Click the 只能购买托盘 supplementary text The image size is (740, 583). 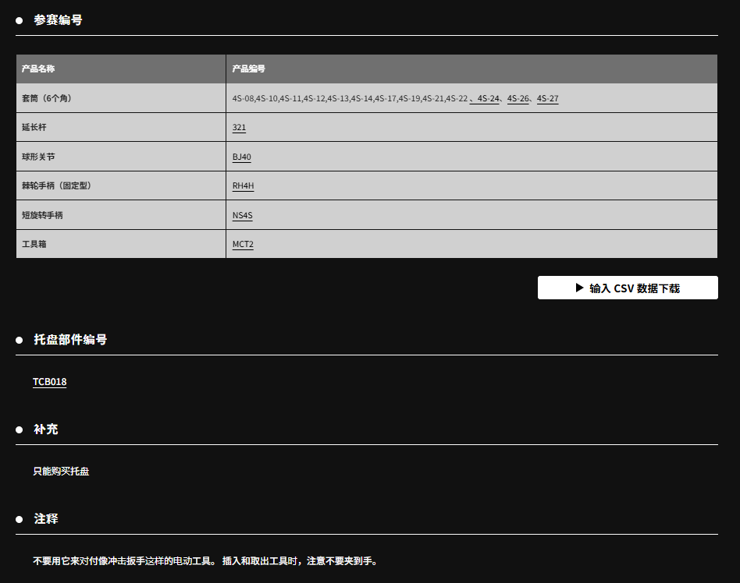click(x=61, y=472)
